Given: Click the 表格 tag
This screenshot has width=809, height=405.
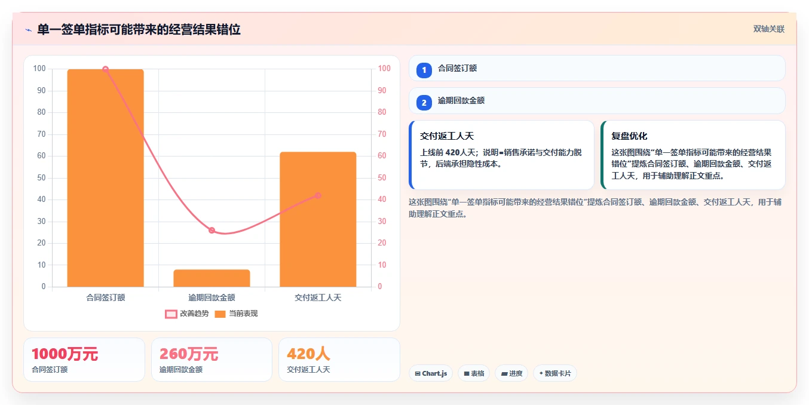Looking at the screenshot, I should (x=474, y=373).
